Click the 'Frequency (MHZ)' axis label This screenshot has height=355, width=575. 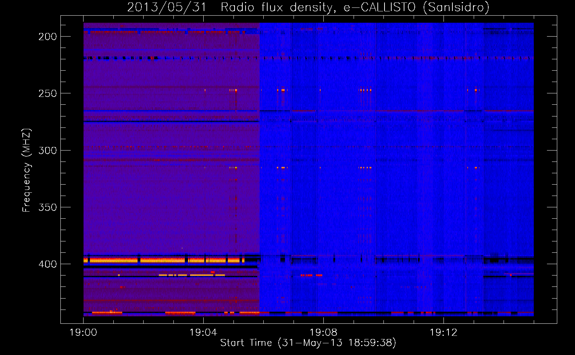tap(27, 170)
